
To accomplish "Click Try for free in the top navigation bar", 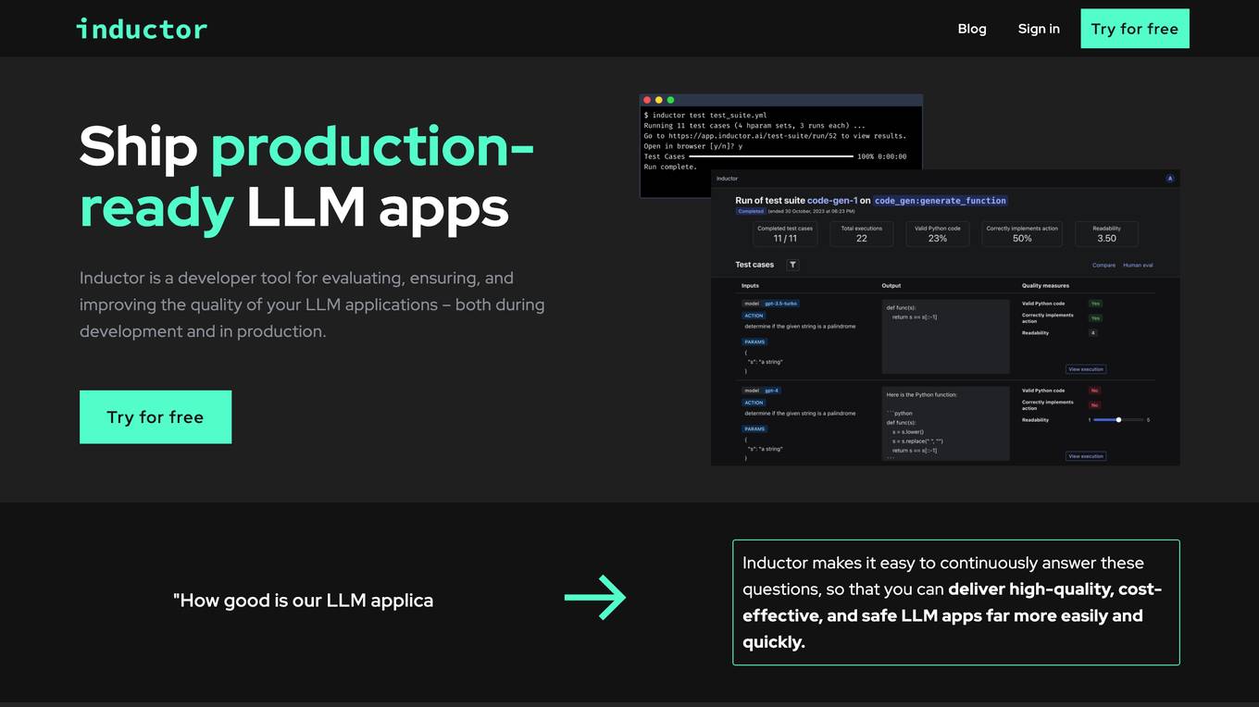I will (1135, 29).
